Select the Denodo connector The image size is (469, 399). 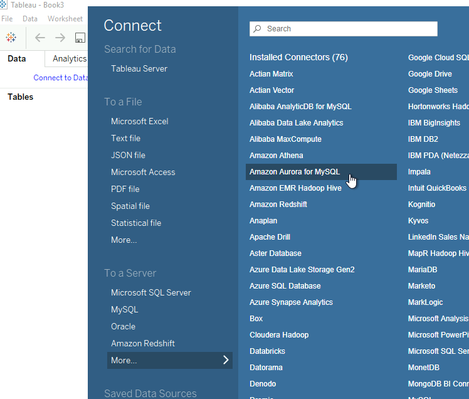point(263,384)
